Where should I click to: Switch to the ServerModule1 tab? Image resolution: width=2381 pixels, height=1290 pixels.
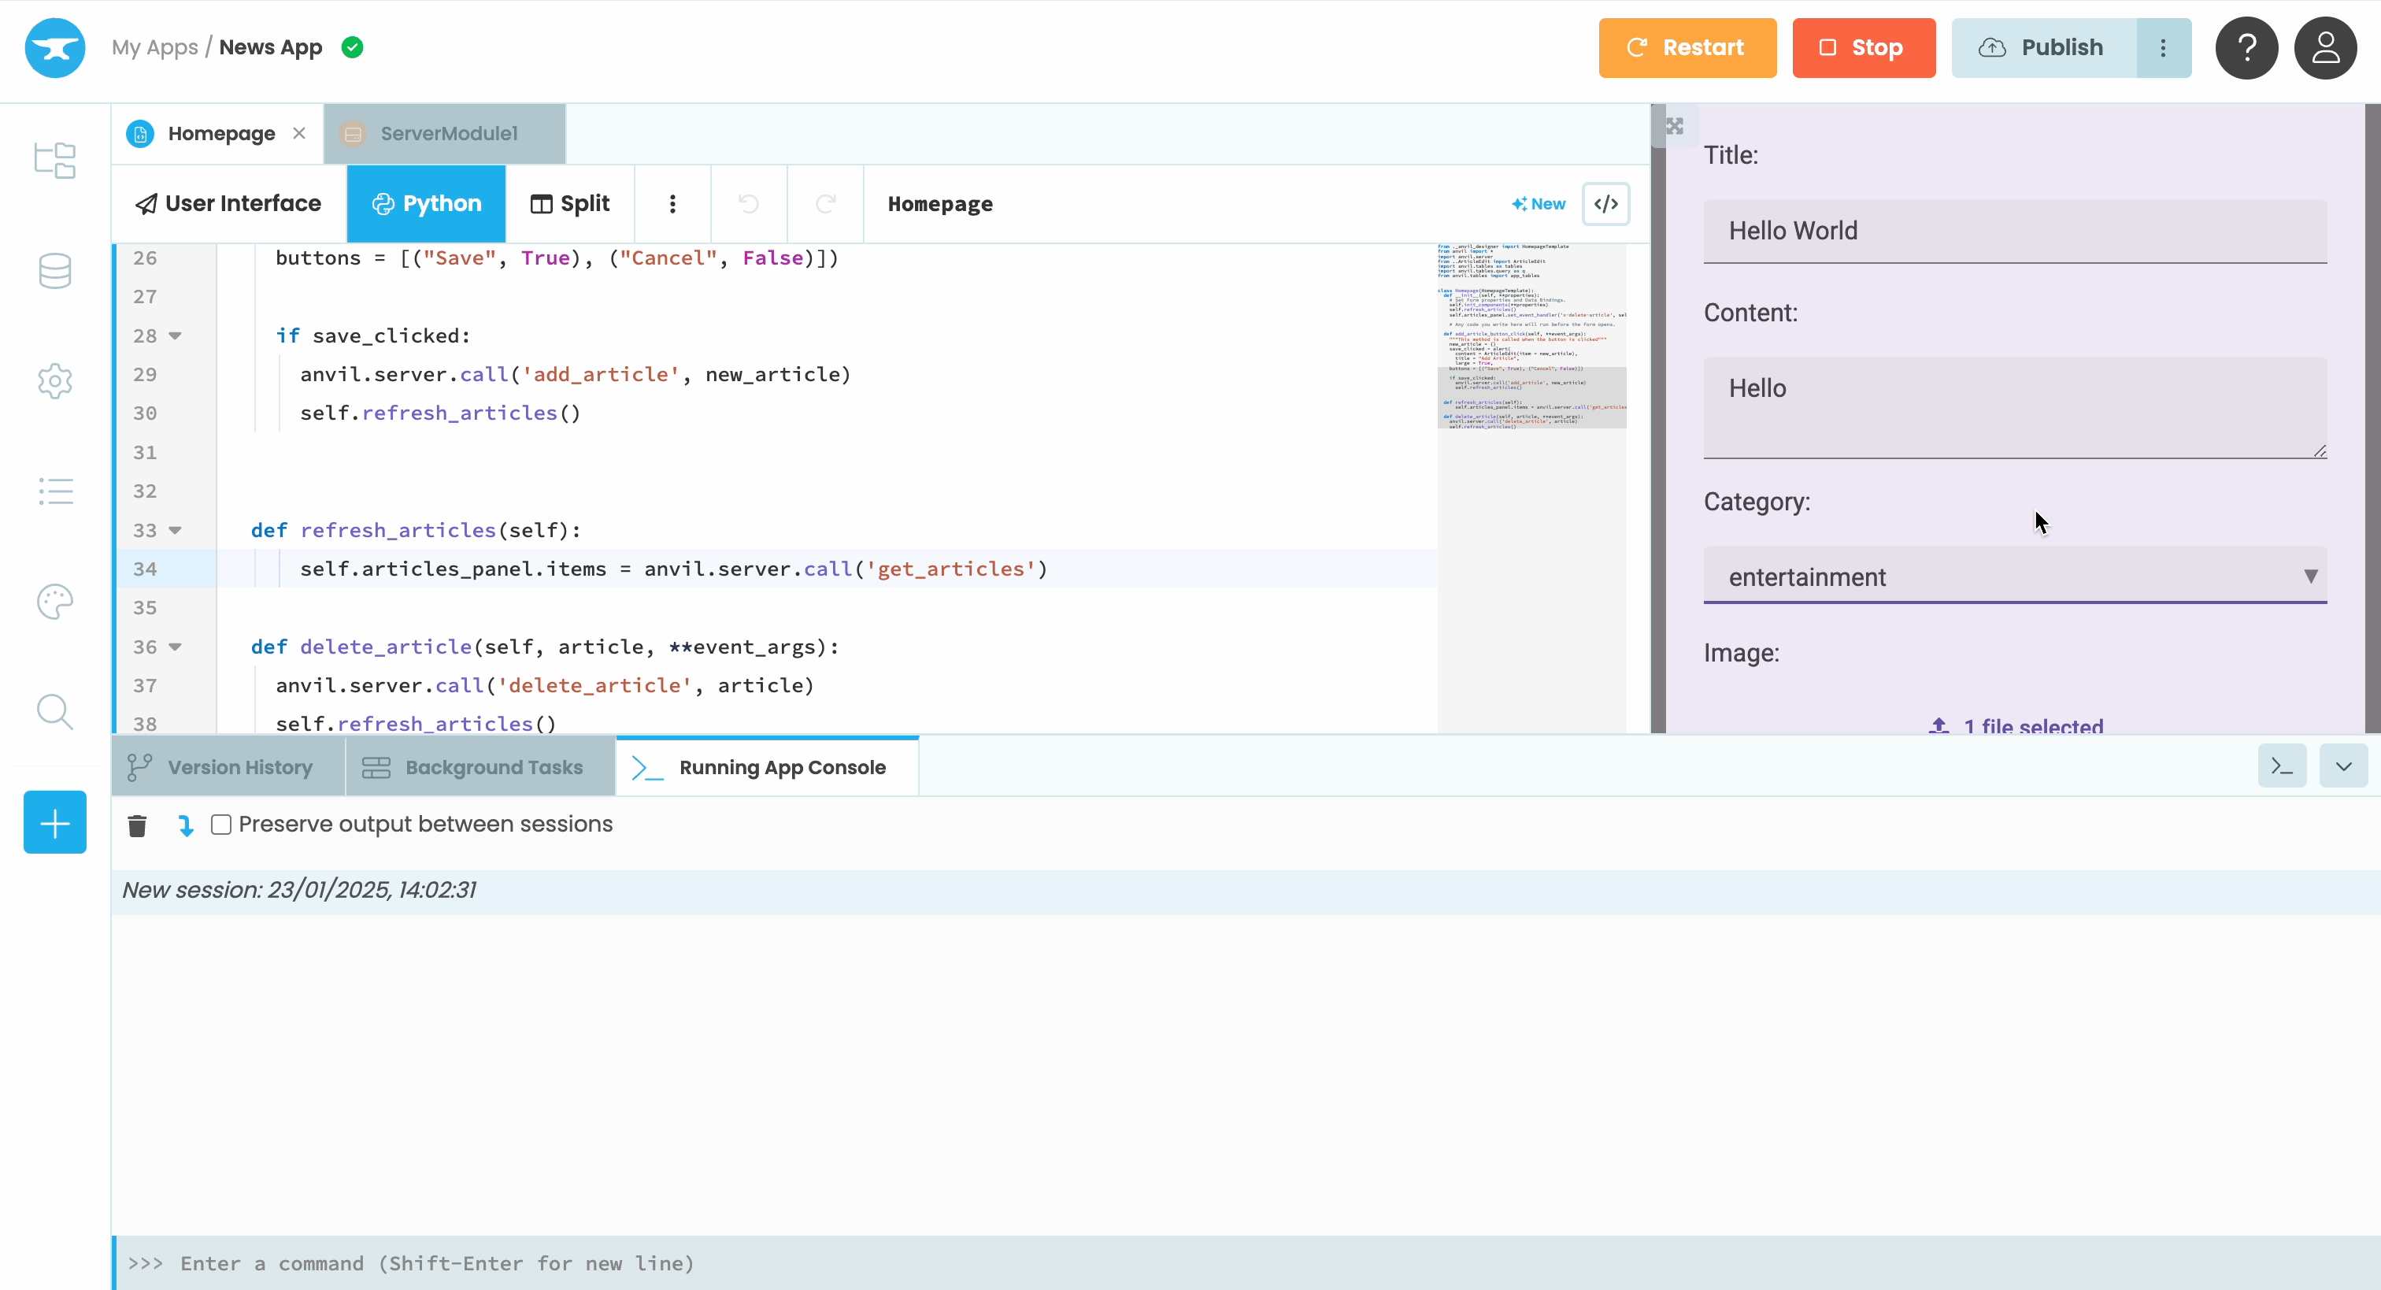click(447, 133)
